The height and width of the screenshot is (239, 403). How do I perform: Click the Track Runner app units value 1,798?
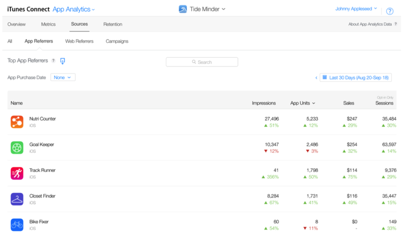coord(312,170)
